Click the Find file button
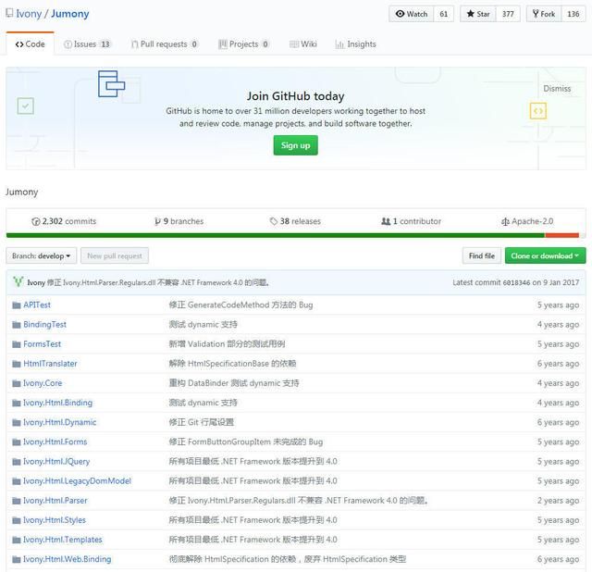Screen dimensions: 592x572 coord(482,255)
